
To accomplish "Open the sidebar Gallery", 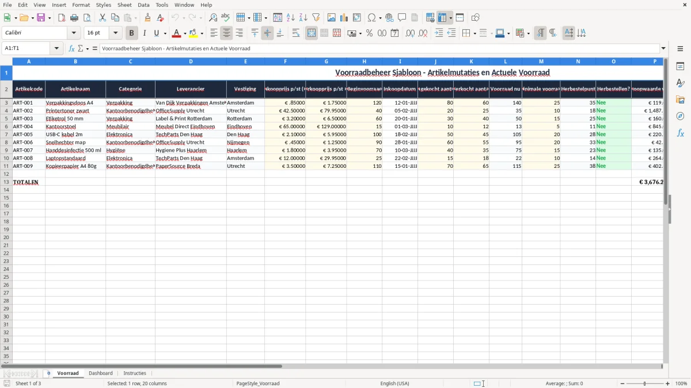I will point(680,100).
